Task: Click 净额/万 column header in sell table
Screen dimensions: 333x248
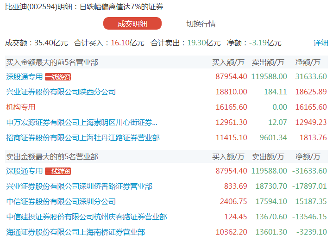Action: point(308,157)
